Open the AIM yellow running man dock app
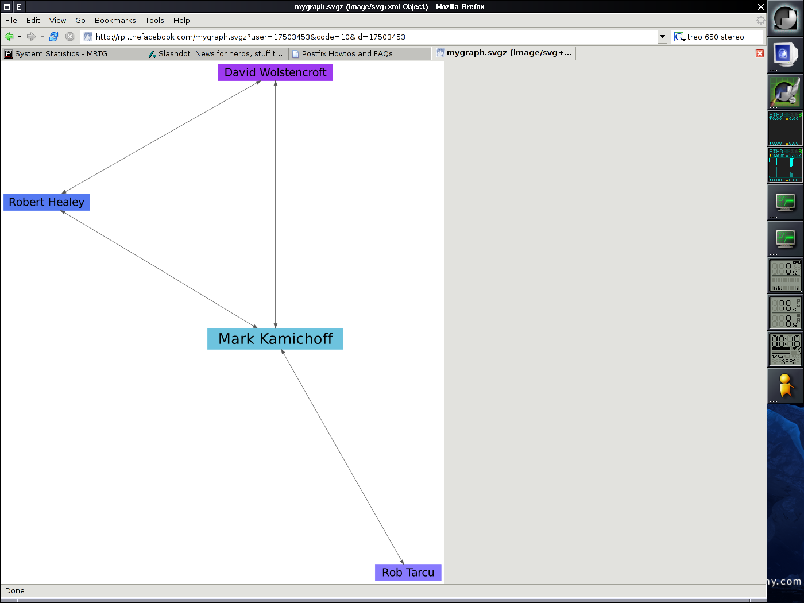This screenshot has height=603, width=804. 785,386
